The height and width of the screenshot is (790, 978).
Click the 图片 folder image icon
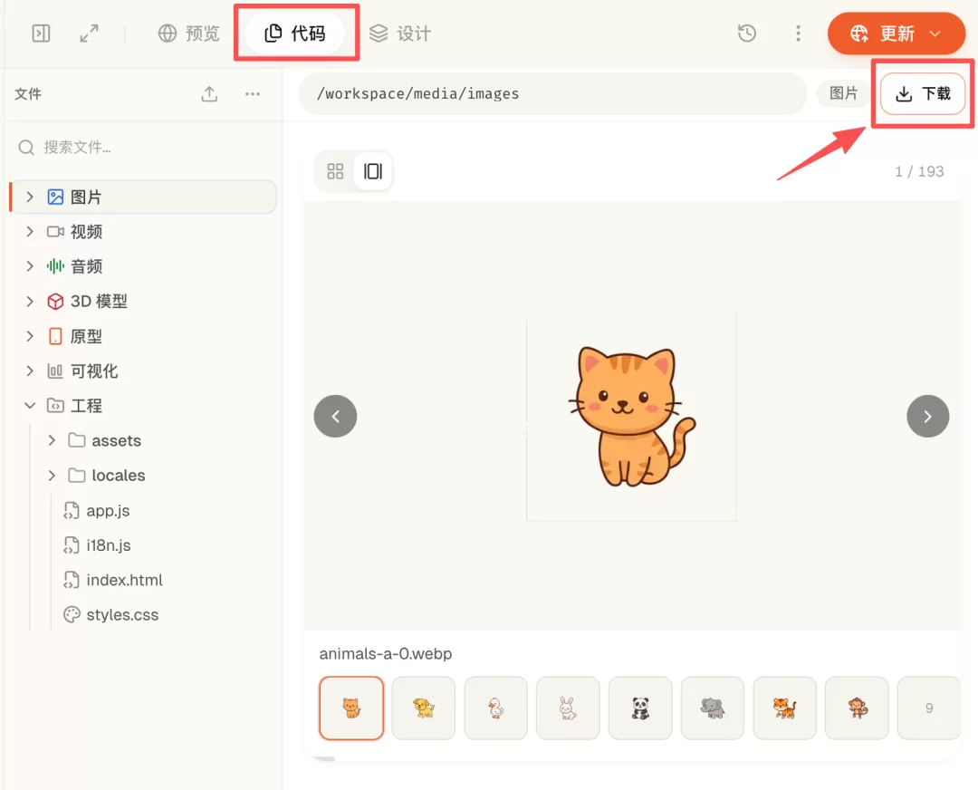pyautogui.click(x=55, y=197)
